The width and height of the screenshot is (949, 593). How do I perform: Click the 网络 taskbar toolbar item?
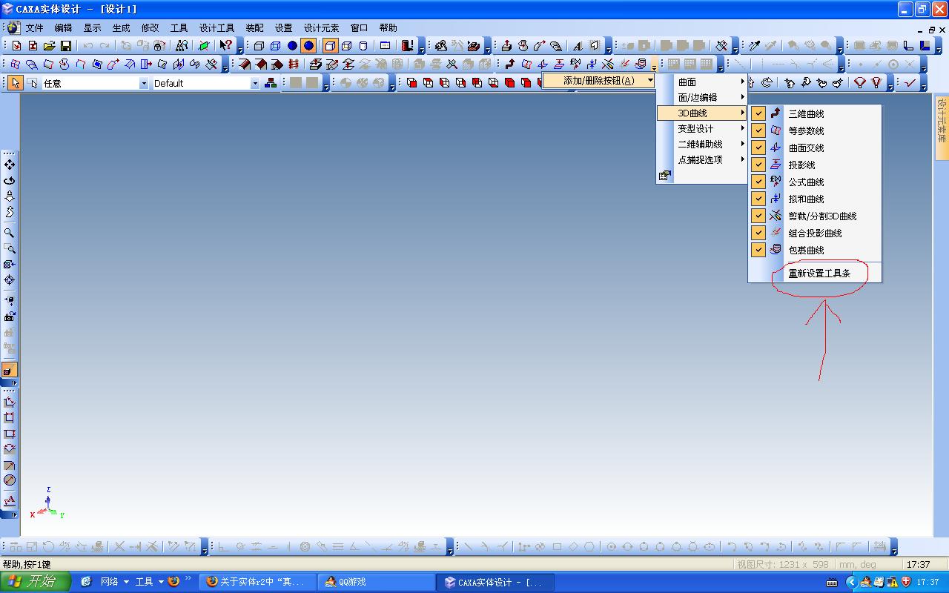point(110,582)
